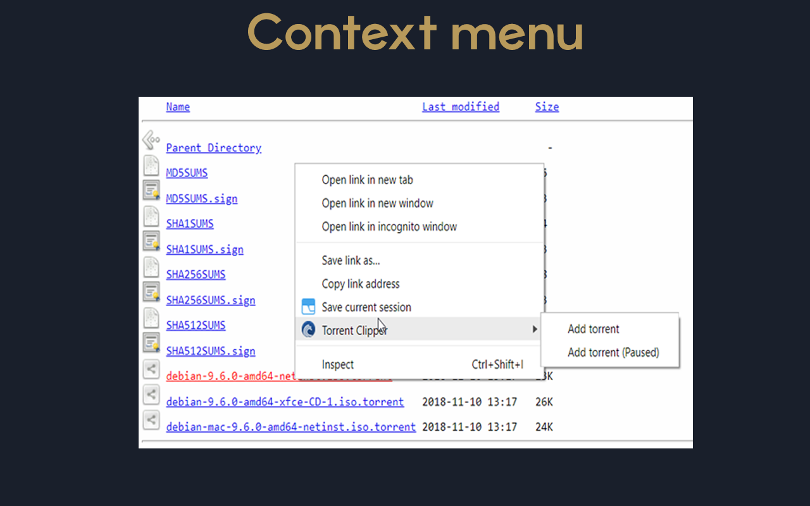Viewport: 810px width, 506px height.
Task: Click the signature icon beside SHA256SUMS.sign
Action: [151, 292]
